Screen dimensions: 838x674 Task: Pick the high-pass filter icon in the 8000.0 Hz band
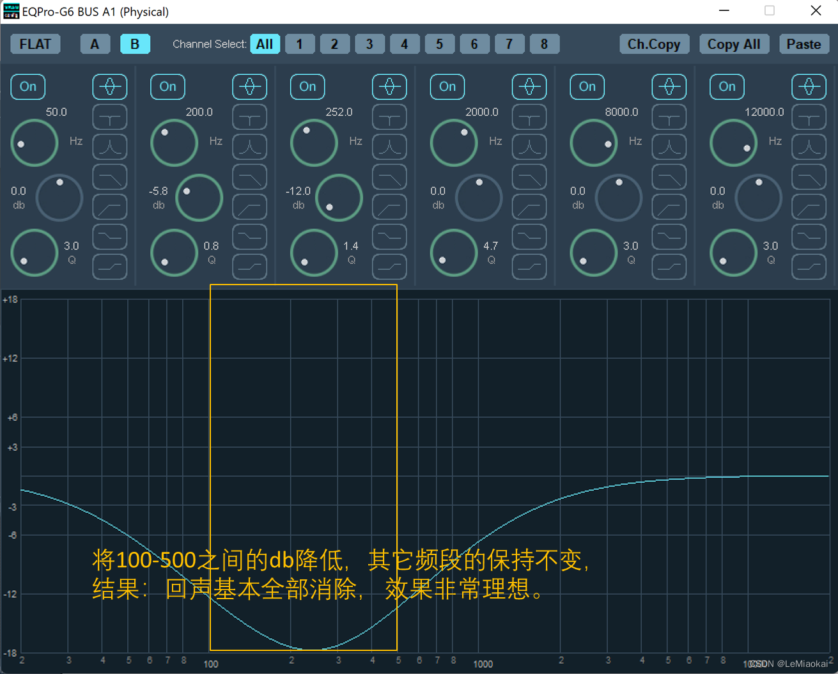click(x=669, y=207)
